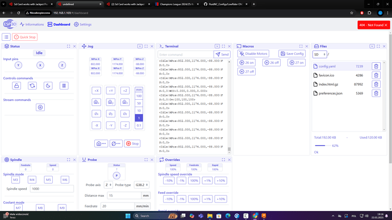Open the Probe type G38.2 dropdown

(x=141, y=185)
